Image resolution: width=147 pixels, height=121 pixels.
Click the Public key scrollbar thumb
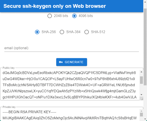(x=141, y=80)
